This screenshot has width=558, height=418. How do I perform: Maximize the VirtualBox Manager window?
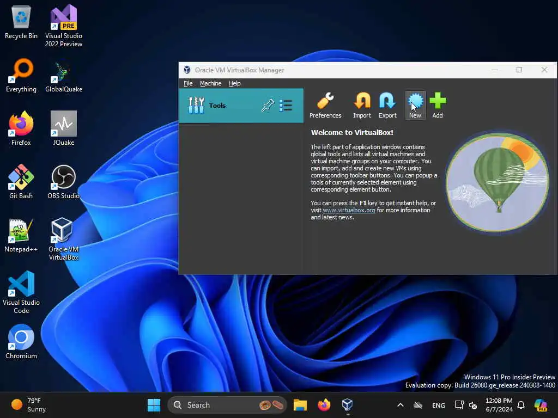(519, 70)
